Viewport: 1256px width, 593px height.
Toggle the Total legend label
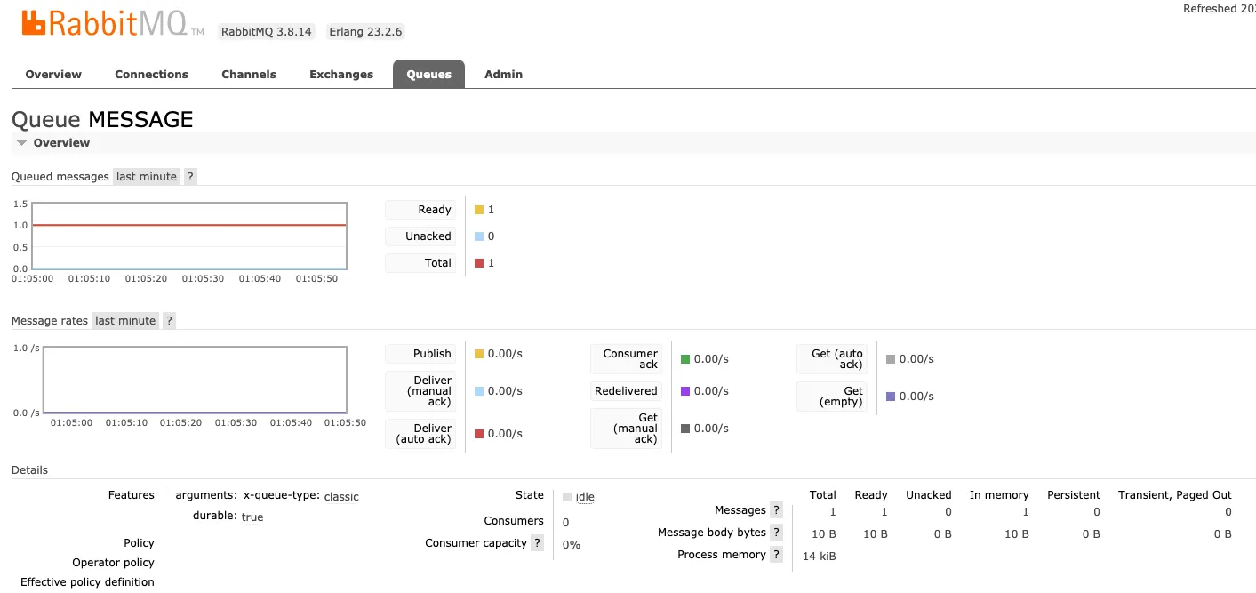(420, 263)
